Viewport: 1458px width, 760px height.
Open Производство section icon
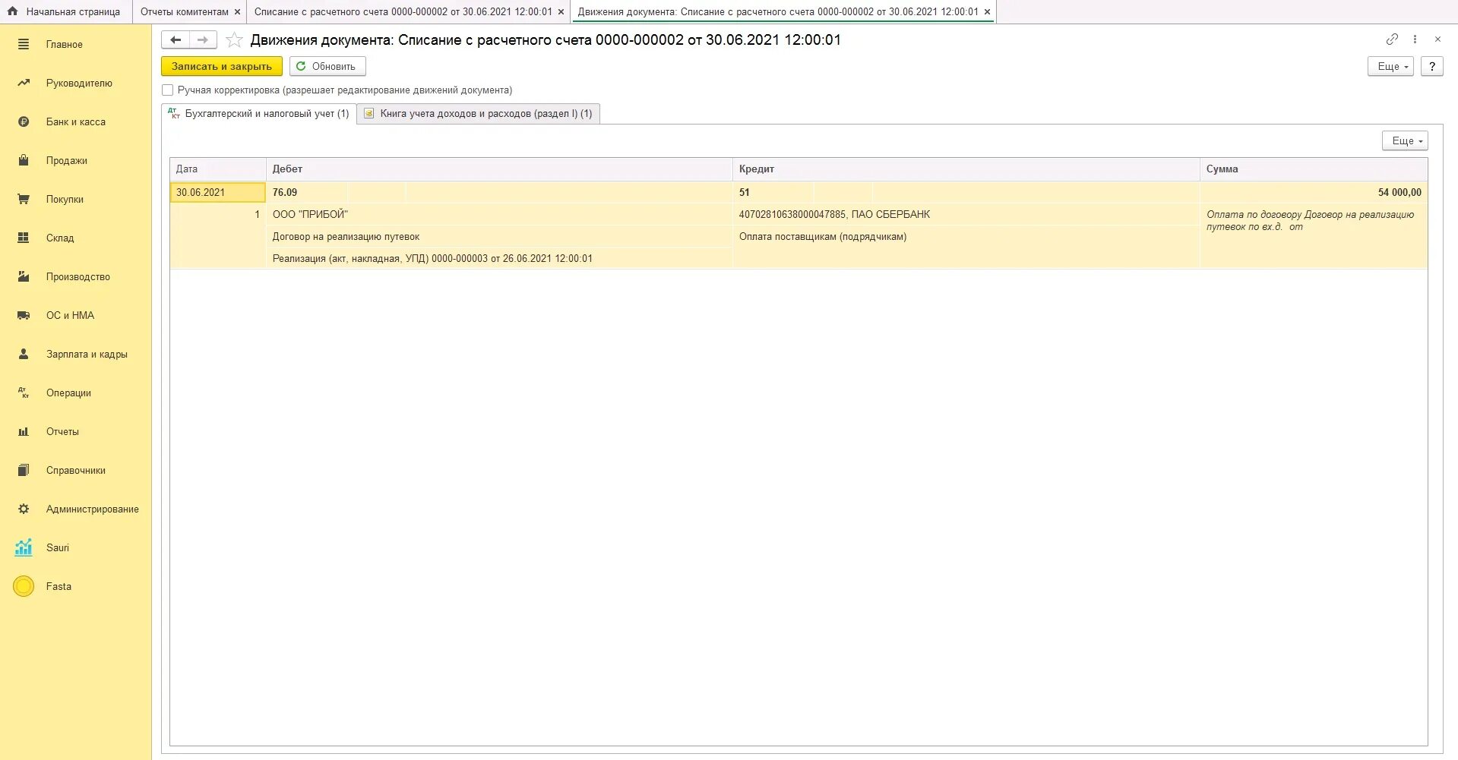[x=24, y=277]
